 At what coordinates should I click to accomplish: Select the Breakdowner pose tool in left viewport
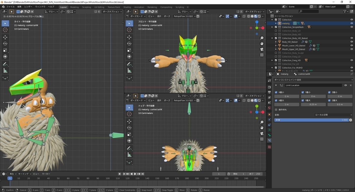[x=5, y=78]
